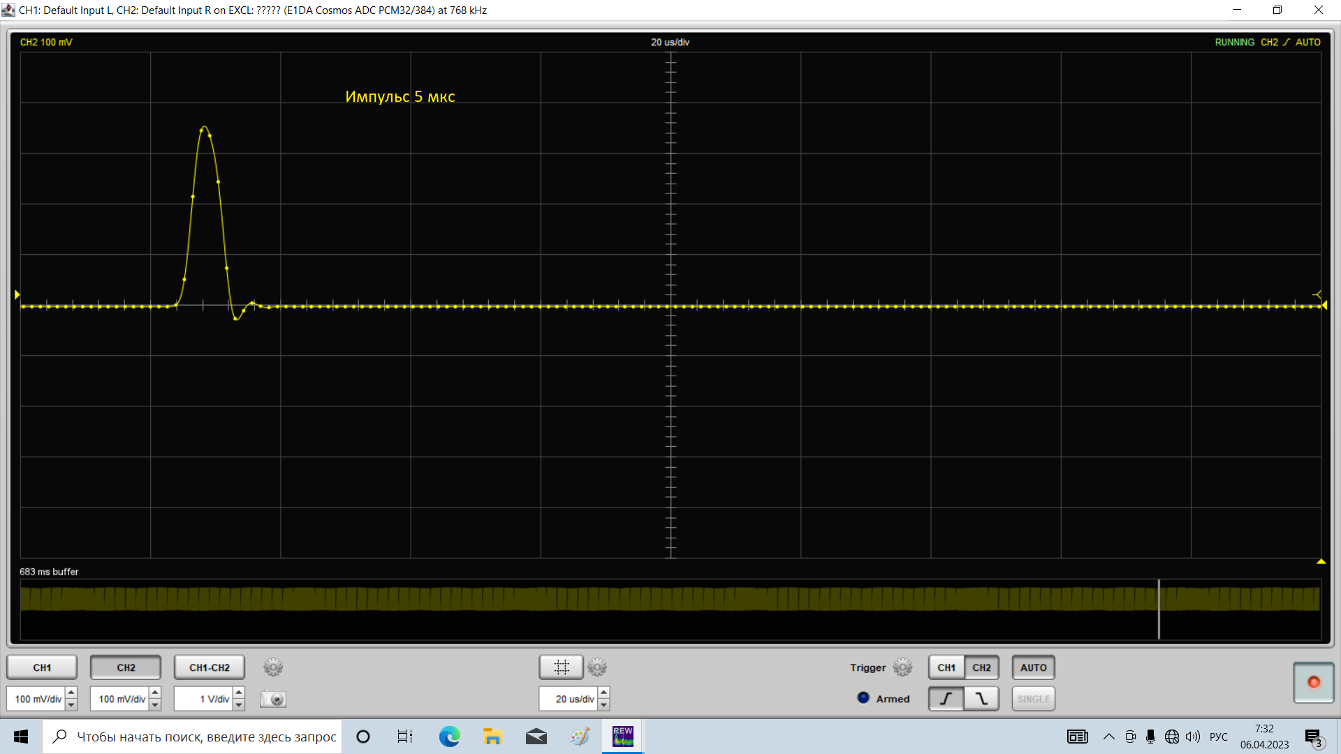Open Trigger settings gear icon
The height and width of the screenshot is (754, 1341).
[902, 667]
